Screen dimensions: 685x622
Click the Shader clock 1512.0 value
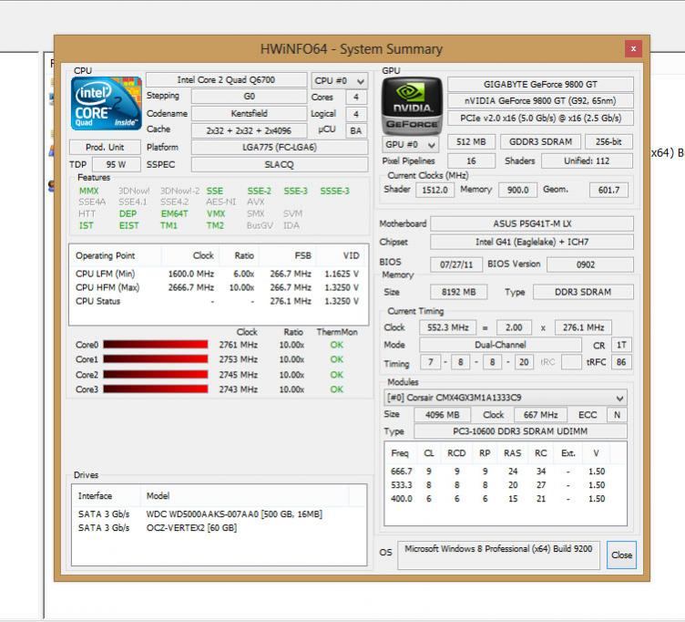click(x=435, y=190)
